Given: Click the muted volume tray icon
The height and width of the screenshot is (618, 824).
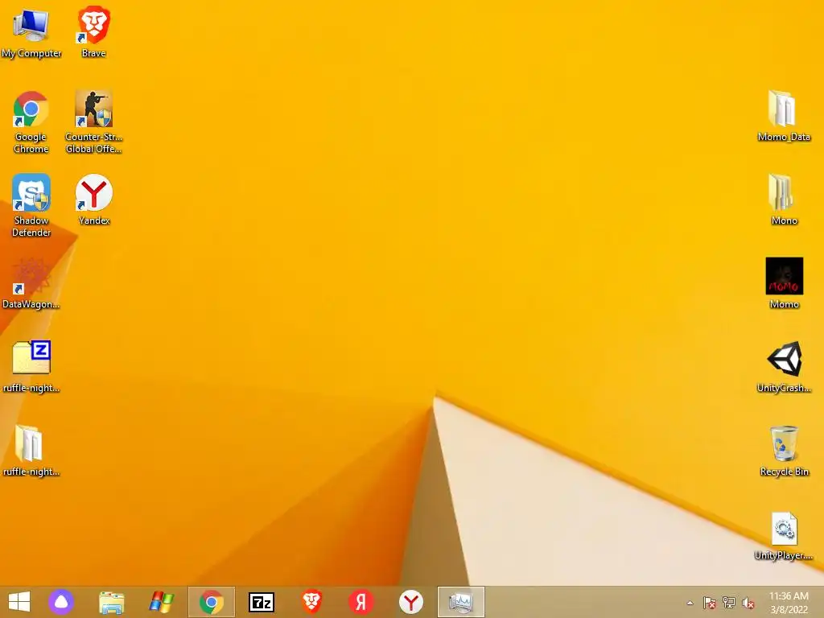Looking at the screenshot, I should point(748,603).
